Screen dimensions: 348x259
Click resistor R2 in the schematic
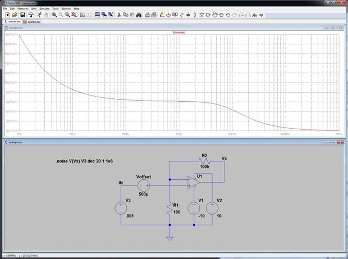pos(204,161)
